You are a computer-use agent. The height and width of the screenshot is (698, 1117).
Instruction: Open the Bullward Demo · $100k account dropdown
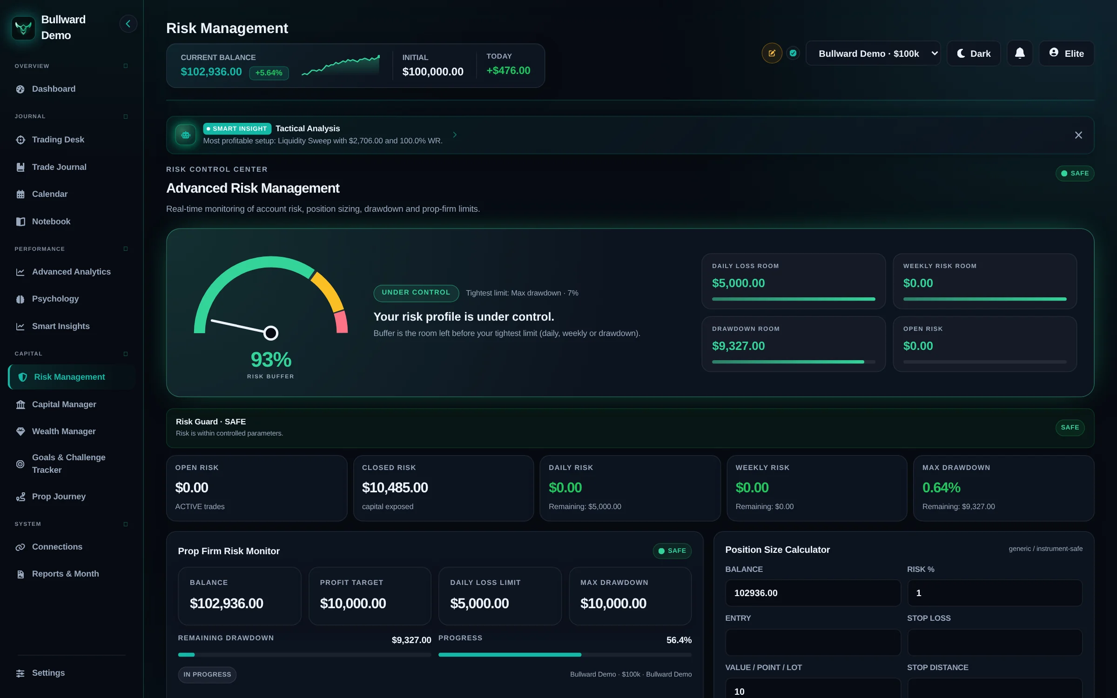[873, 53]
